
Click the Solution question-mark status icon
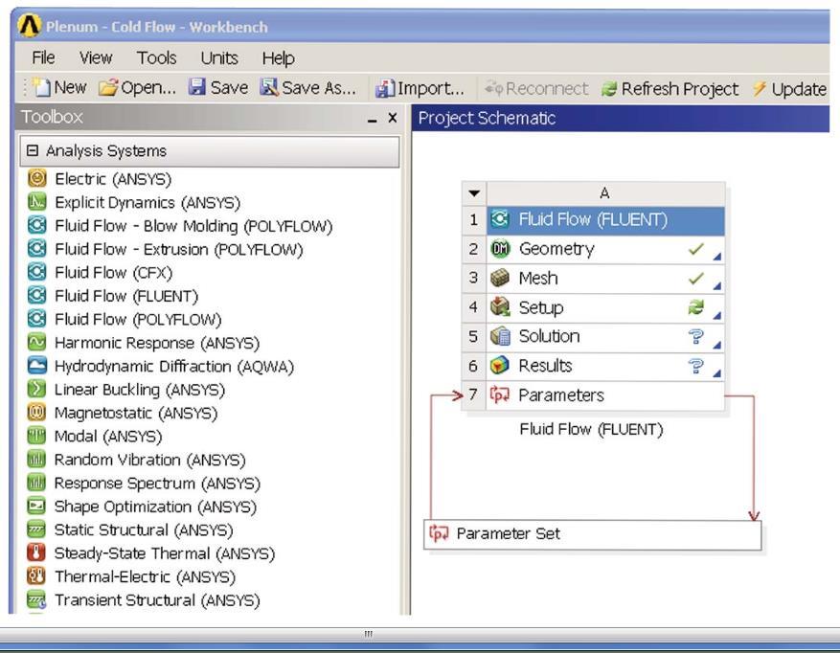696,336
